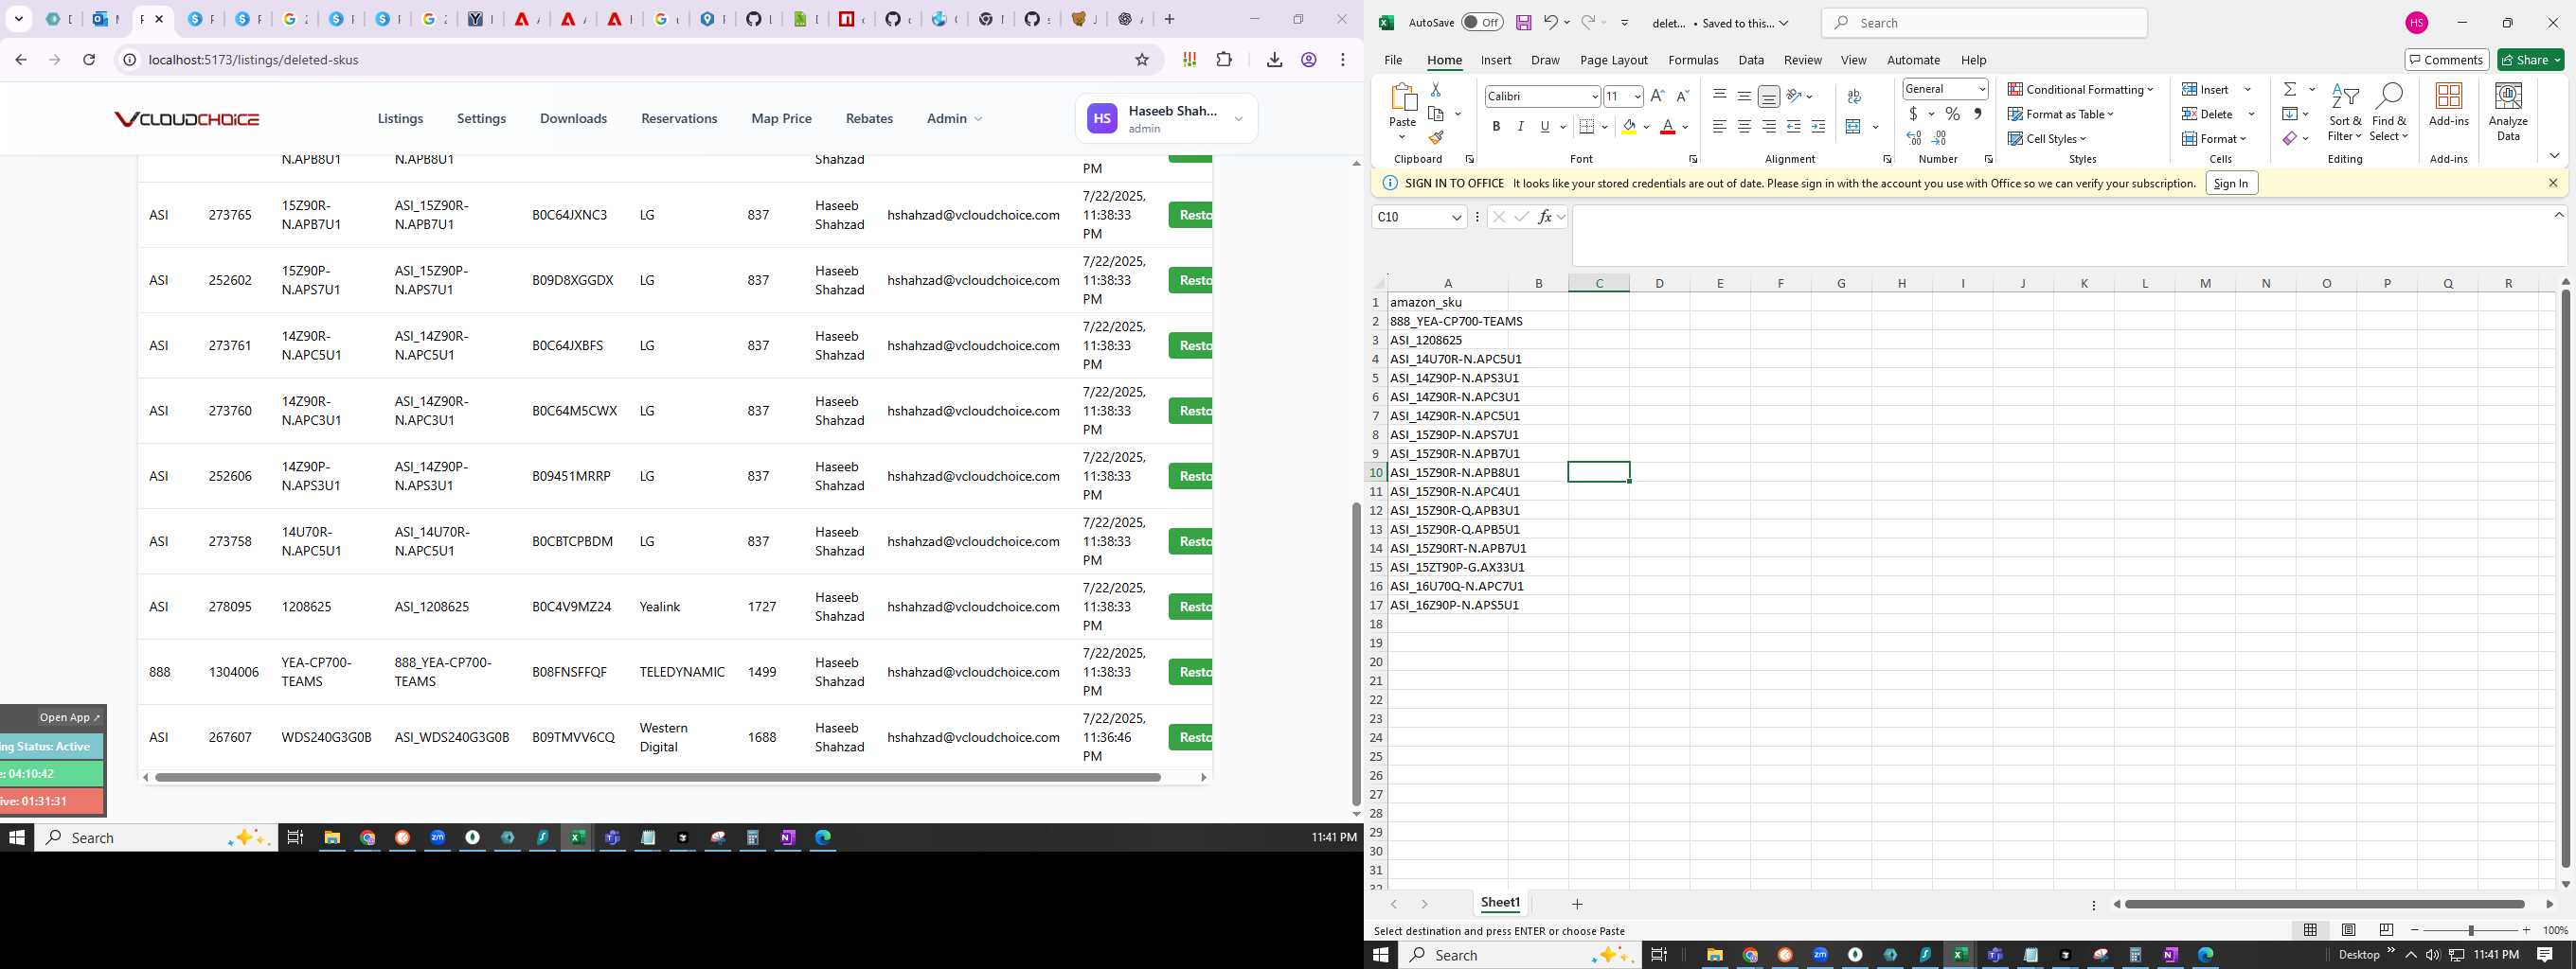
Task: Open the Data ribbon tab
Action: [x=1751, y=60]
